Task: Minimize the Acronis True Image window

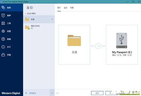Action: (x=128, y=2)
